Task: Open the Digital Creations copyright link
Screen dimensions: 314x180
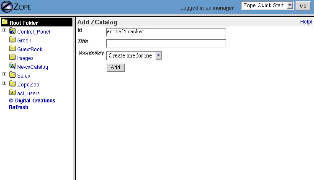Action: (x=32, y=101)
